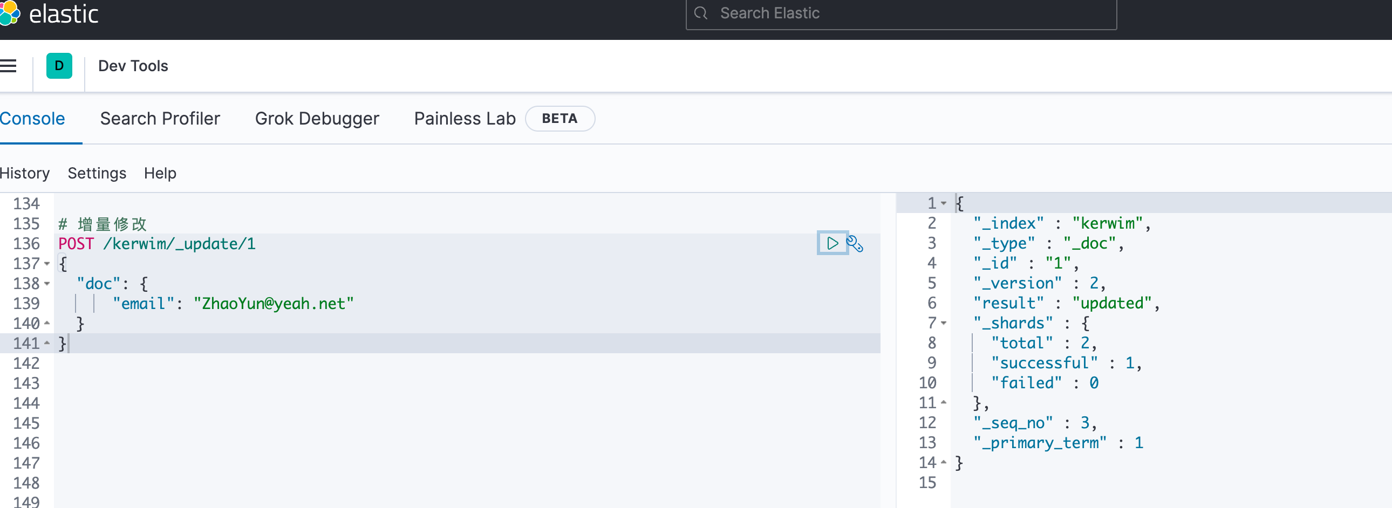Image resolution: width=1392 pixels, height=508 pixels.
Task: Toggle the fold marker at output line 14
Action: pyautogui.click(x=944, y=462)
